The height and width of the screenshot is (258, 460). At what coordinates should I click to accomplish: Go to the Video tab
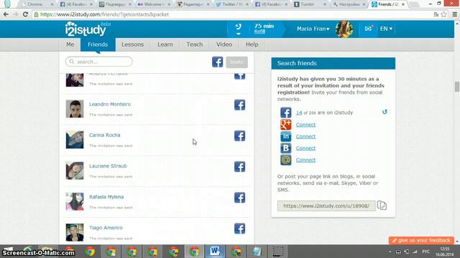[x=224, y=44]
